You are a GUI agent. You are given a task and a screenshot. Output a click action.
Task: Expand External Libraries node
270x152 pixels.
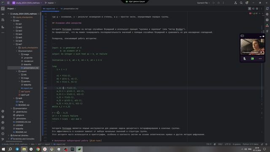click(x=9, y=136)
